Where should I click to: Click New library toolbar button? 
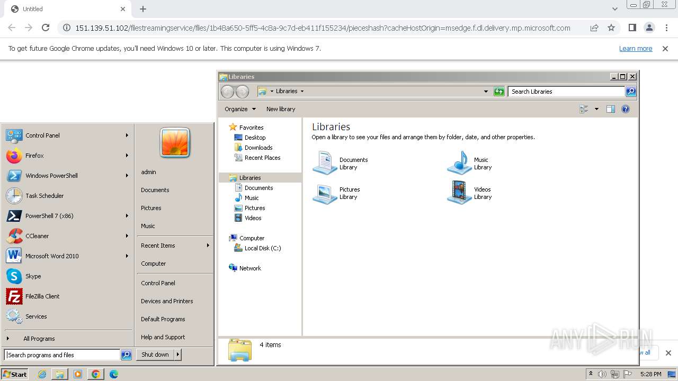(281, 109)
